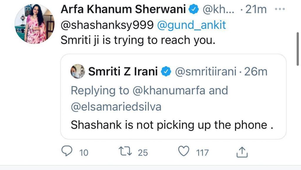Click the @shashanksy999 mention
This screenshot has width=301, height=170.
pos(107,25)
